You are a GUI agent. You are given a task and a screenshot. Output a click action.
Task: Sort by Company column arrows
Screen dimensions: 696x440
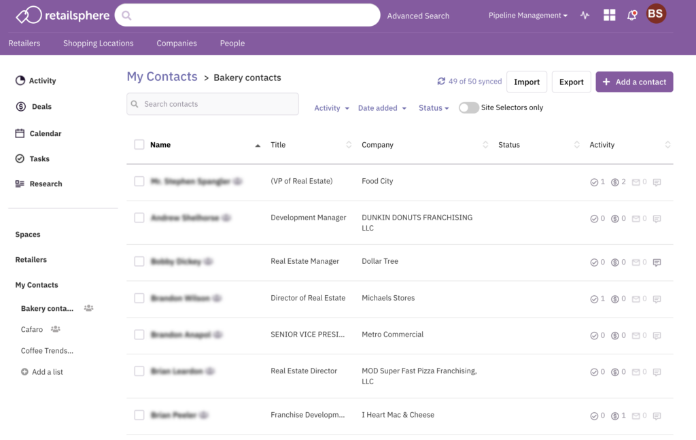485,145
